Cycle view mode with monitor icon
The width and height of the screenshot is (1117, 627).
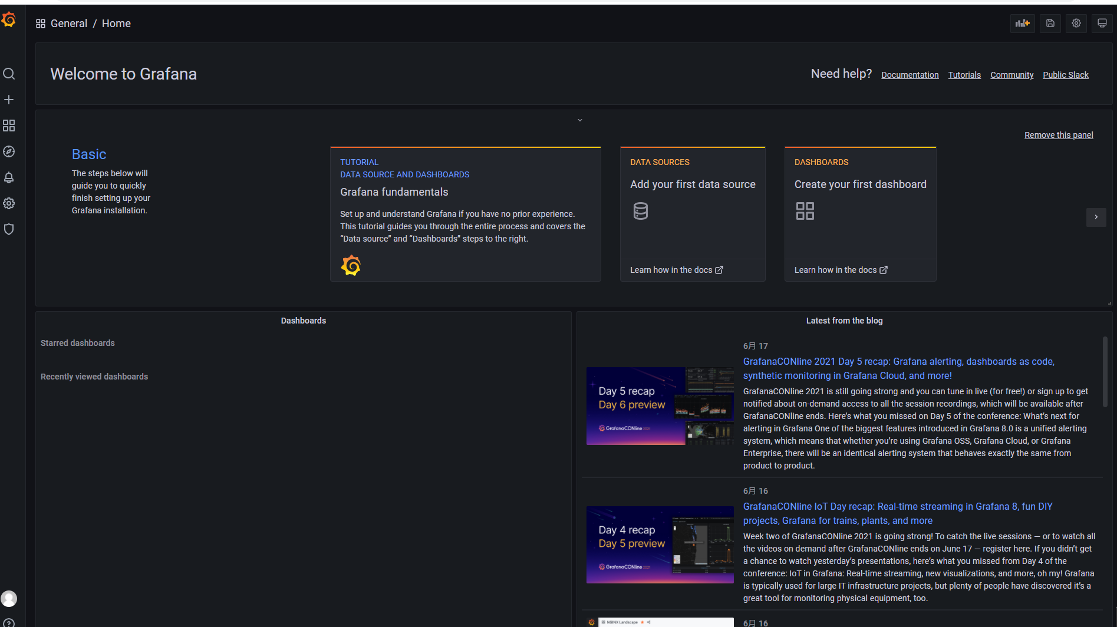click(x=1102, y=24)
